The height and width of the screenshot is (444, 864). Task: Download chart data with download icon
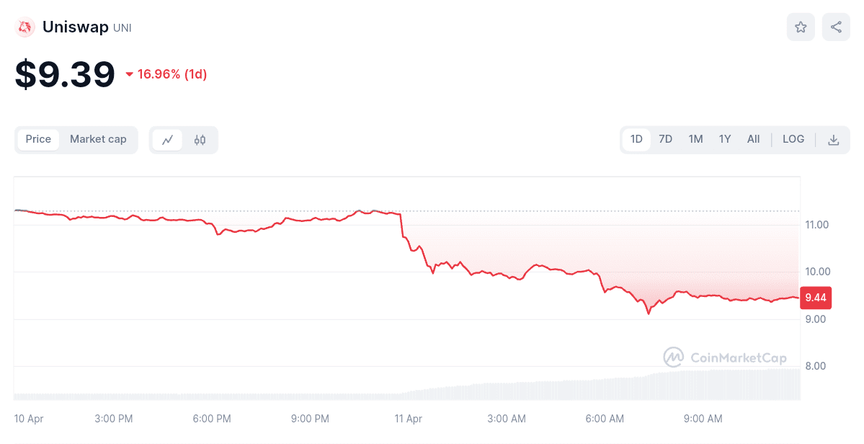pos(834,140)
